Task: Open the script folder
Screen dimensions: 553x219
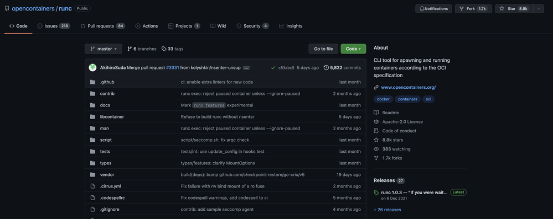Action: pyautogui.click(x=106, y=140)
